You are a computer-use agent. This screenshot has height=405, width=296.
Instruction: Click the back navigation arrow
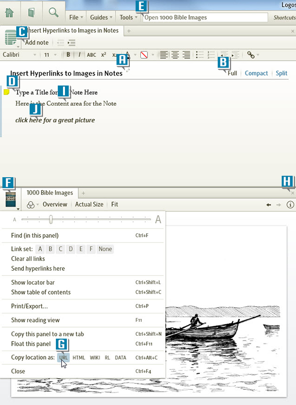pos(269,204)
